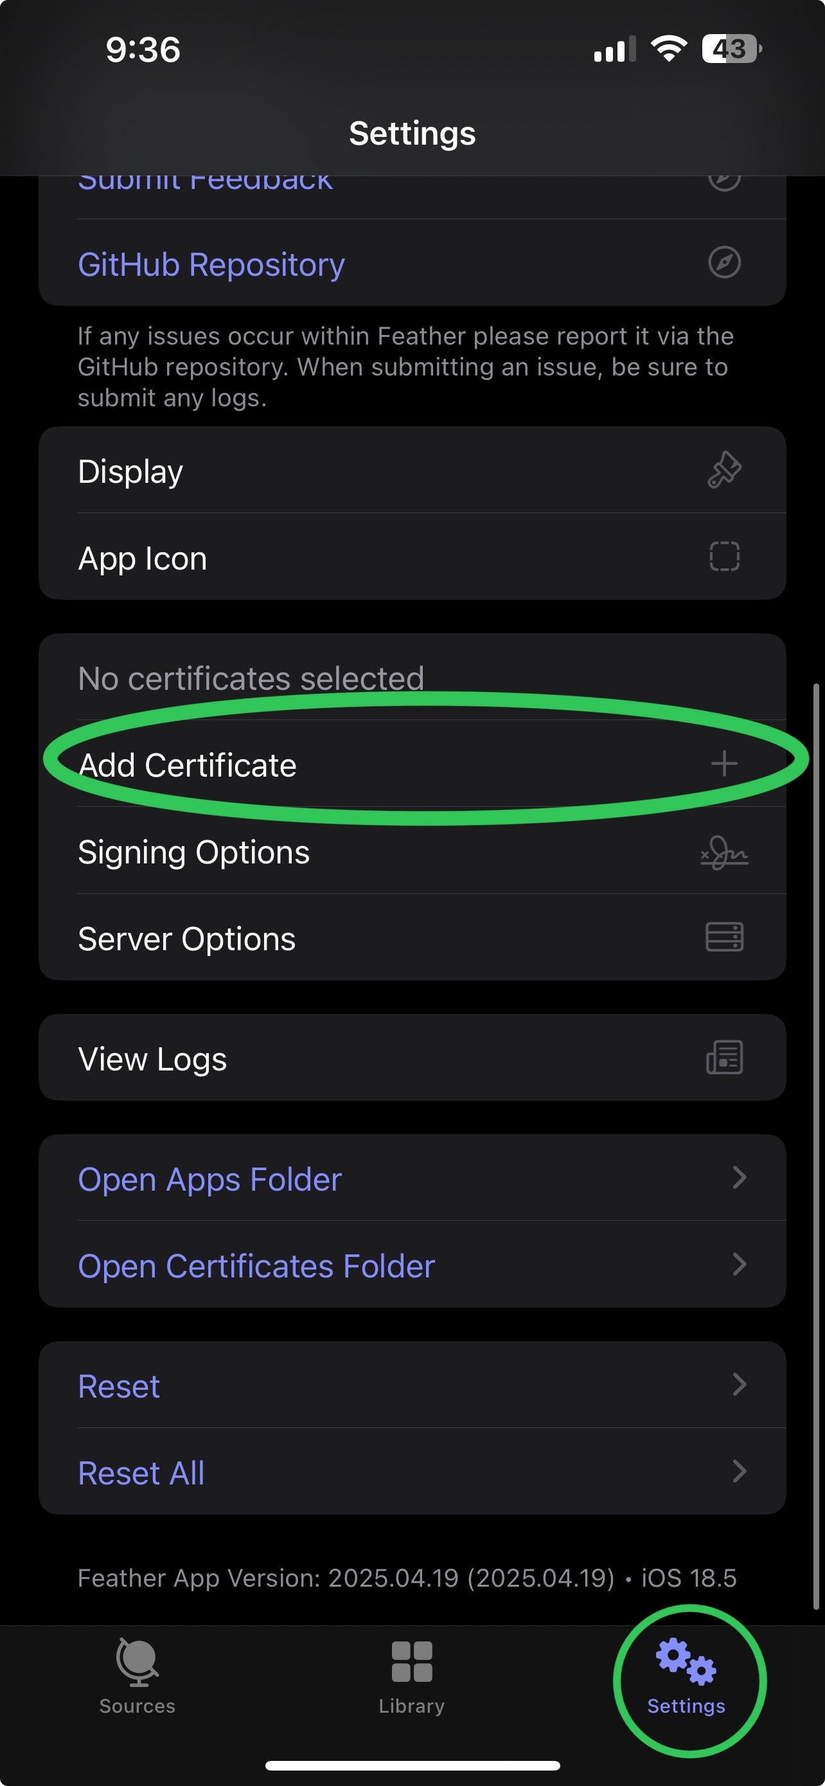Image resolution: width=825 pixels, height=1786 pixels.
Task: Tap the plus icon for Add Certificate
Action: (x=724, y=764)
